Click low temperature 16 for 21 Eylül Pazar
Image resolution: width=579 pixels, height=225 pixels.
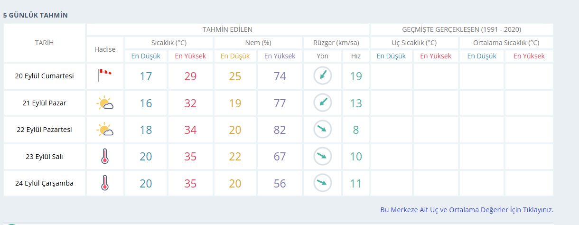point(146,103)
